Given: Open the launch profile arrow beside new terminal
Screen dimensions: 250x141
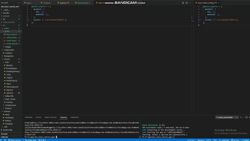Looking at the screenshot, I should (x=243, y=117).
